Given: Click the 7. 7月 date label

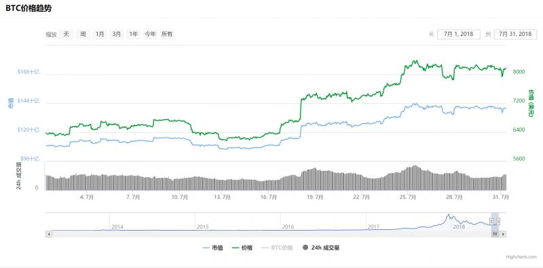Looking at the screenshot, I should 133,197.
